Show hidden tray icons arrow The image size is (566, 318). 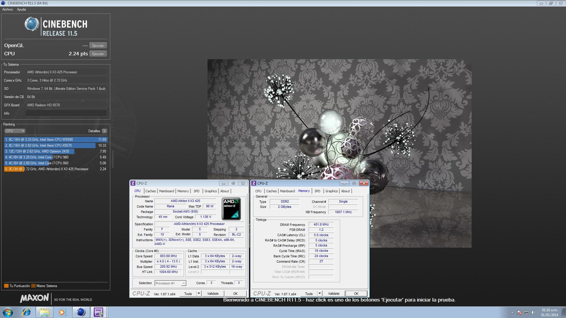512,312
